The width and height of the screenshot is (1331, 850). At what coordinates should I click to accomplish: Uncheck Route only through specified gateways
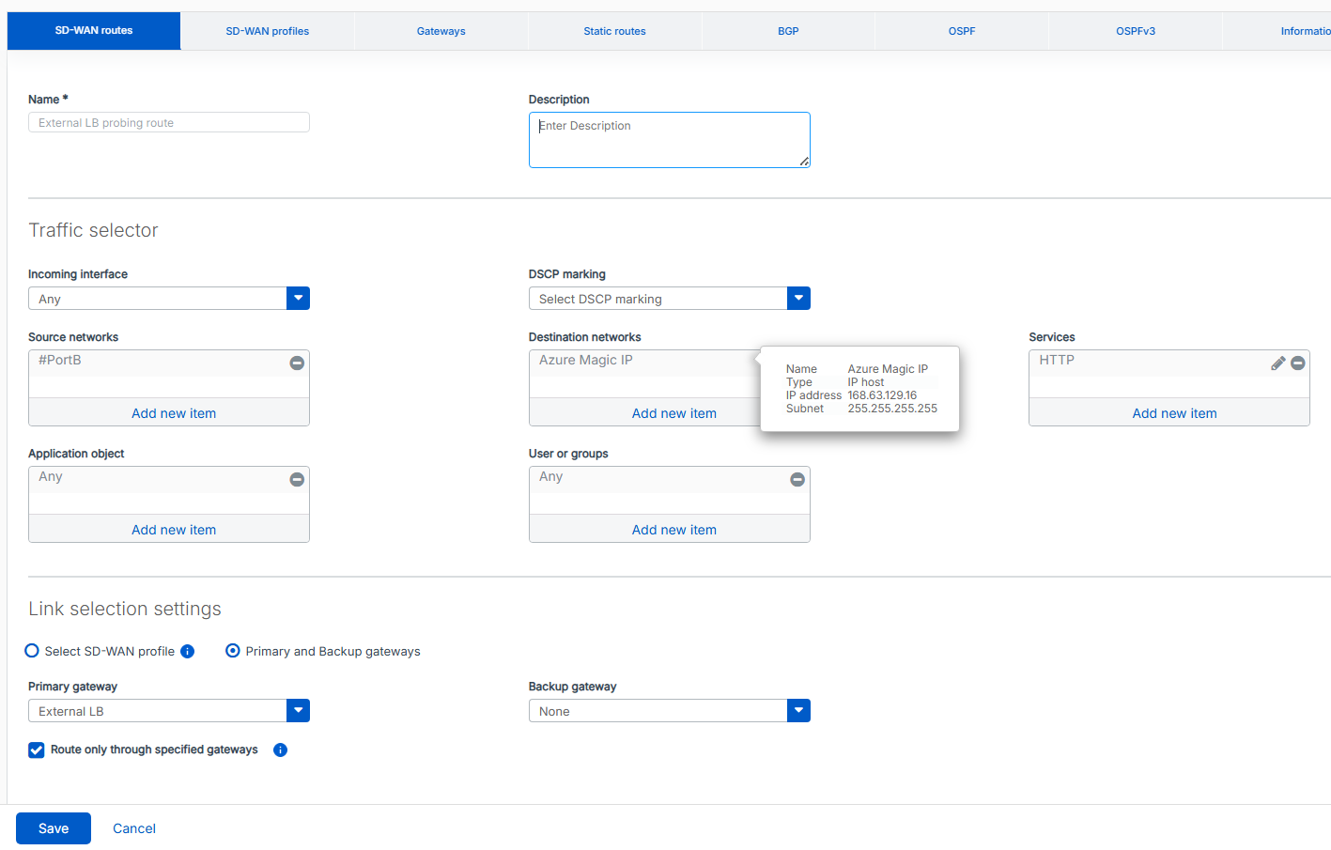(x=36, y=750)
